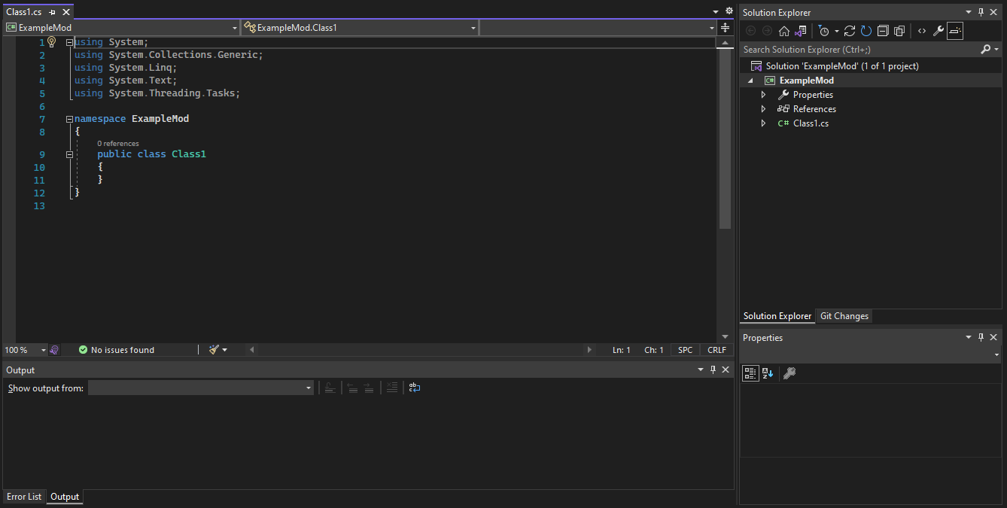Open the Show output from combo box

201,388
